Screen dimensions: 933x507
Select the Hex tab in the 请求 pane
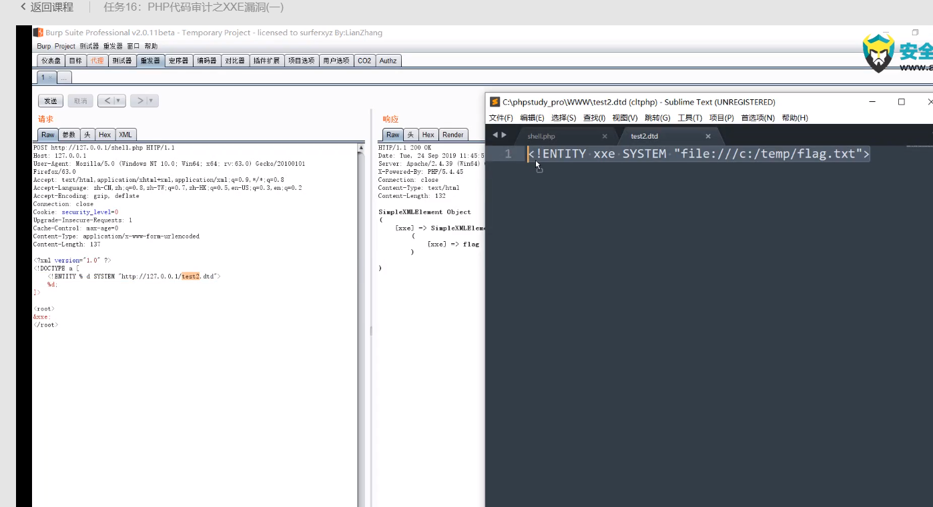pyautogui.click(x=105, y=135)
